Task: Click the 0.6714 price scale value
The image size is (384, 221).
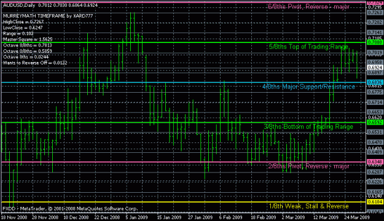Action: point(375,103)
